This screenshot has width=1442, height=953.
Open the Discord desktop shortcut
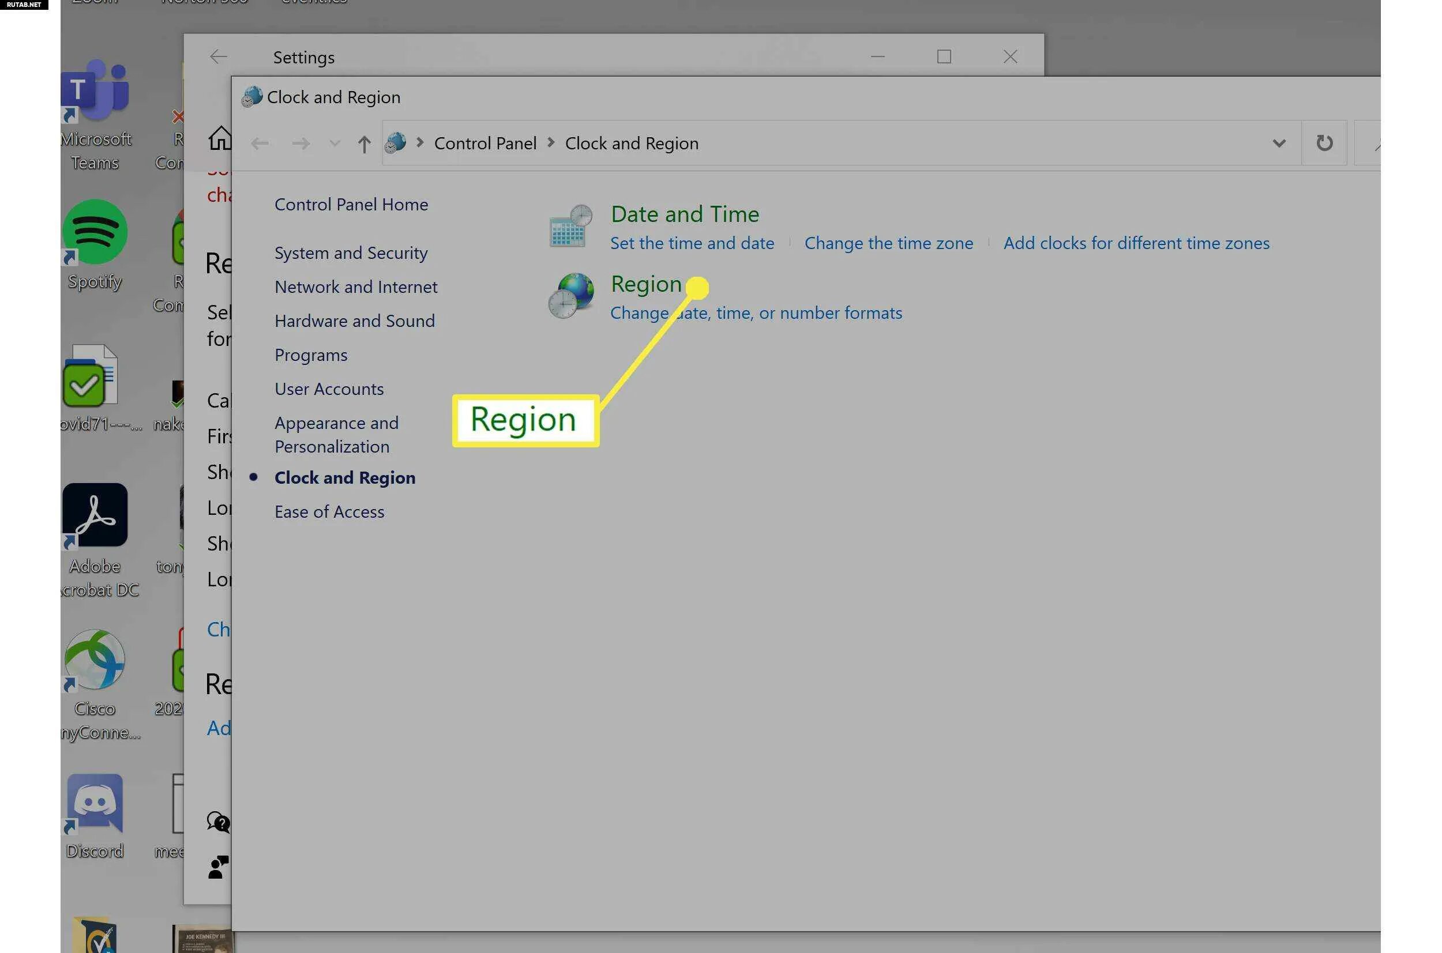(x=95, y=804)
